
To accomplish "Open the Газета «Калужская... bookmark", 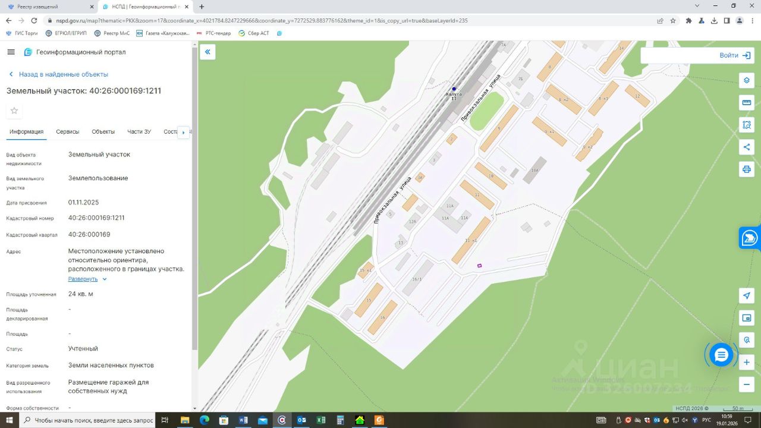I will [x=162, y=33].
